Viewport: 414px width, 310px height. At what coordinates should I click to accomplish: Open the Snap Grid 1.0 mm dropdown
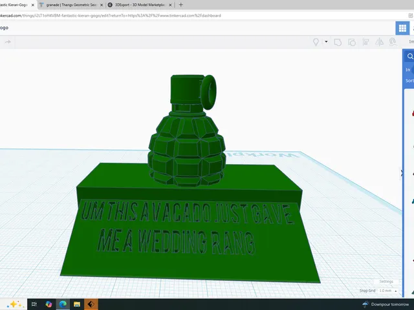(388, 291)
